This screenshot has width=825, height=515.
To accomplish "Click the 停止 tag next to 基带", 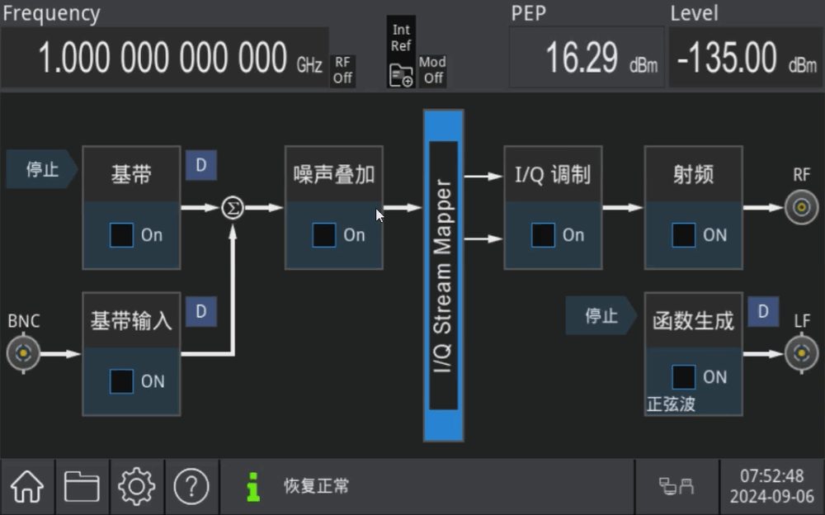I will coord(42,169).
